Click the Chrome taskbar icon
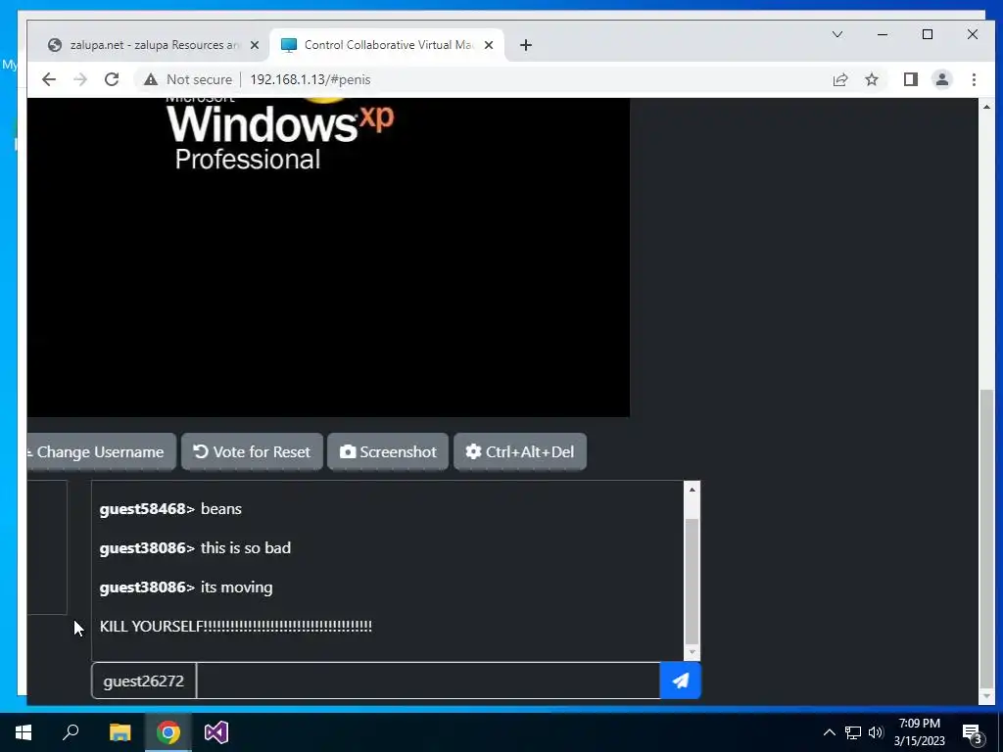Viewport: 1003px width, 752px height. click(168, 732)
